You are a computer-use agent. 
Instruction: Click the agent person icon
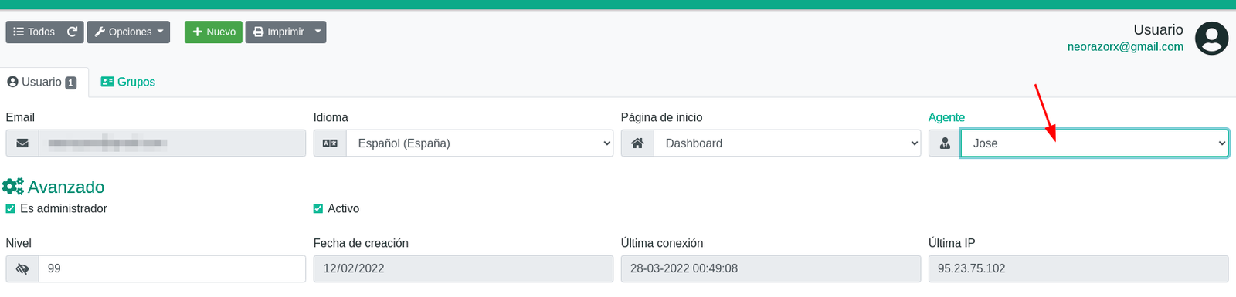[945, 143]
